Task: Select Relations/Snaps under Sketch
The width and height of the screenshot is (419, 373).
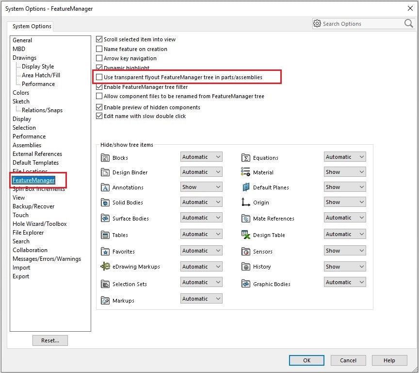Action: point(42,110)
